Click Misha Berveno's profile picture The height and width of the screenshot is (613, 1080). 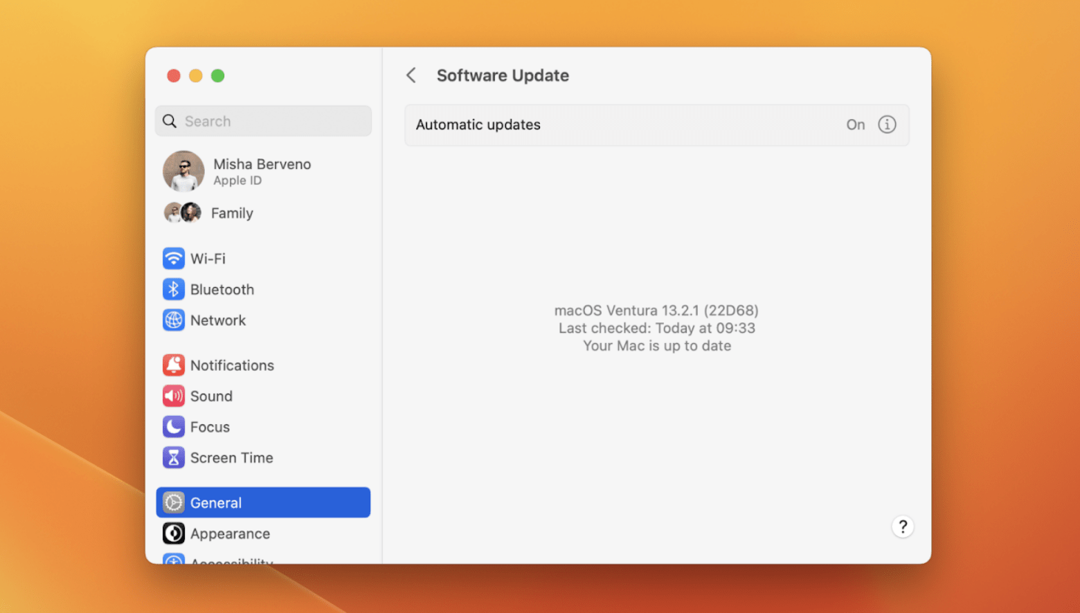coord(183,171)
